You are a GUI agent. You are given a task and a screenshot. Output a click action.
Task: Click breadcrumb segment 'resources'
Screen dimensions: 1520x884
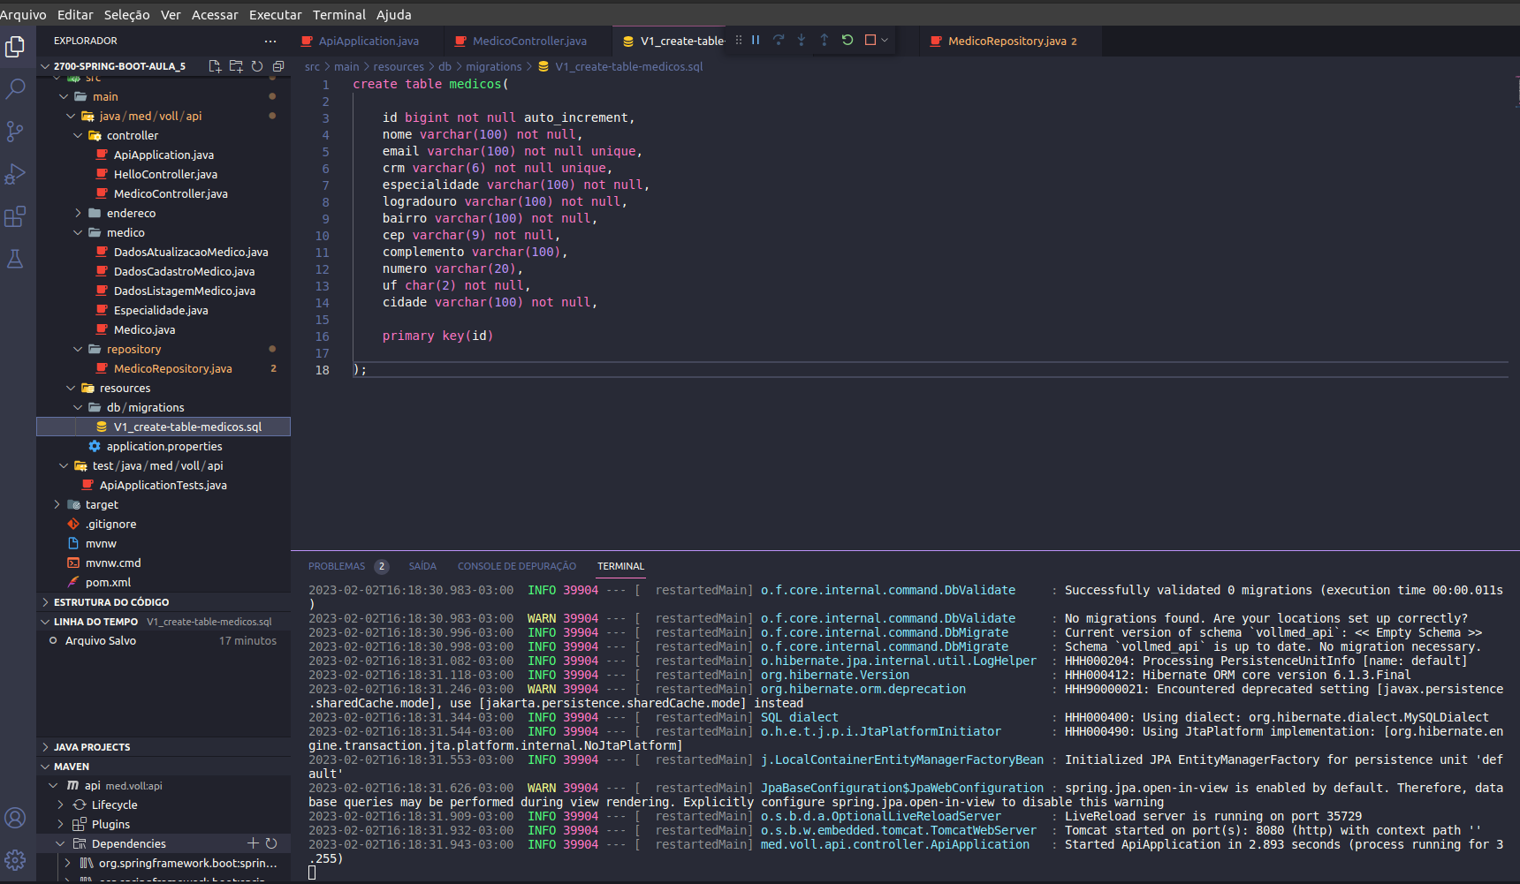[x=399, y=66]
